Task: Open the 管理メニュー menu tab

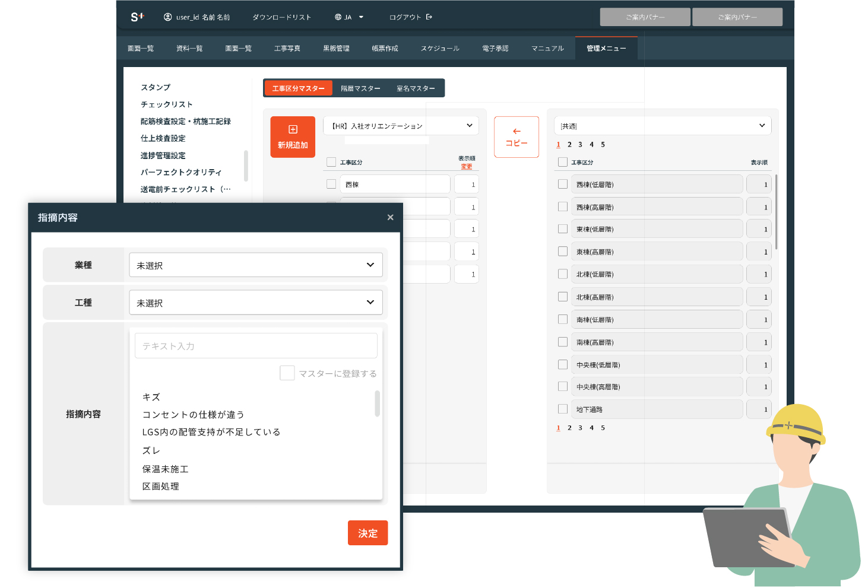Action: pos(606,49)
